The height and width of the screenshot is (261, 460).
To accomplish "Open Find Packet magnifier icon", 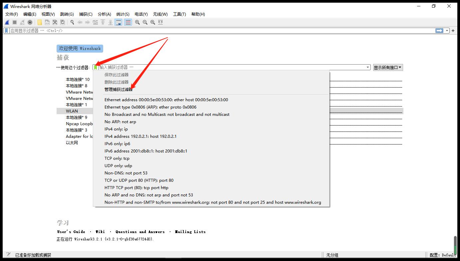I will [72, 22].
